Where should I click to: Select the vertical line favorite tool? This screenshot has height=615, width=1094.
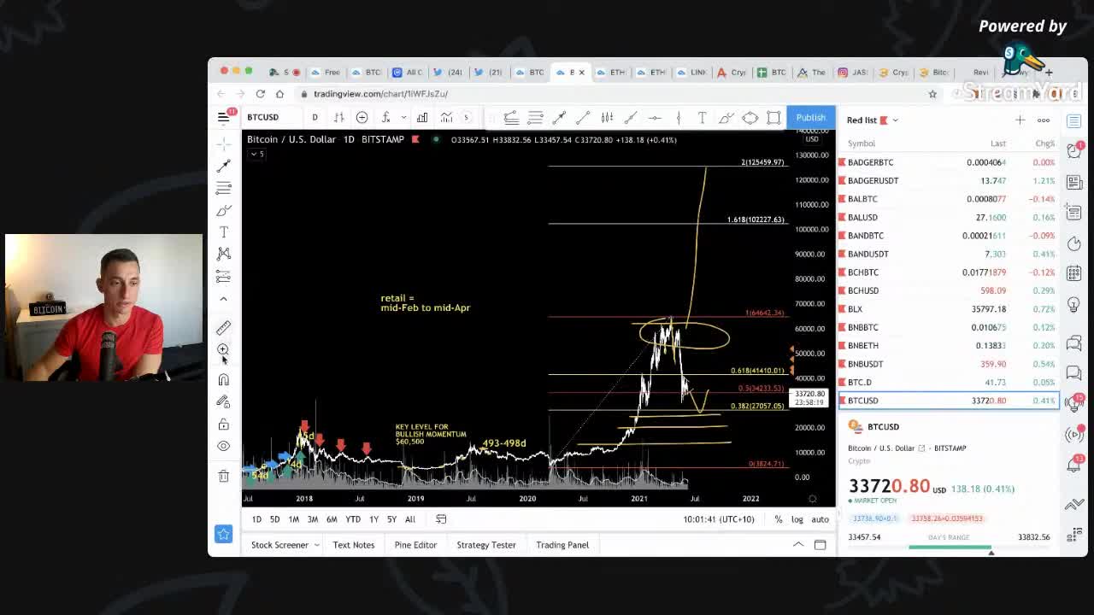pyautogui.click(x=678, y=117)
